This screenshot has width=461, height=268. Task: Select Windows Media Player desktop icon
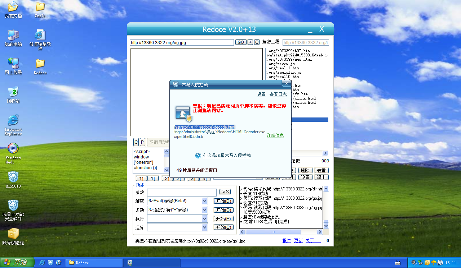13,153
